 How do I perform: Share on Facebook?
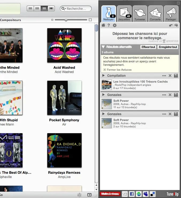pos(132,194)
